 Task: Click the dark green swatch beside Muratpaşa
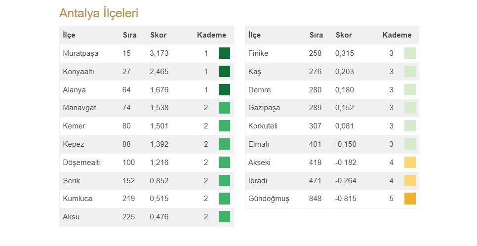click(224, 53)
